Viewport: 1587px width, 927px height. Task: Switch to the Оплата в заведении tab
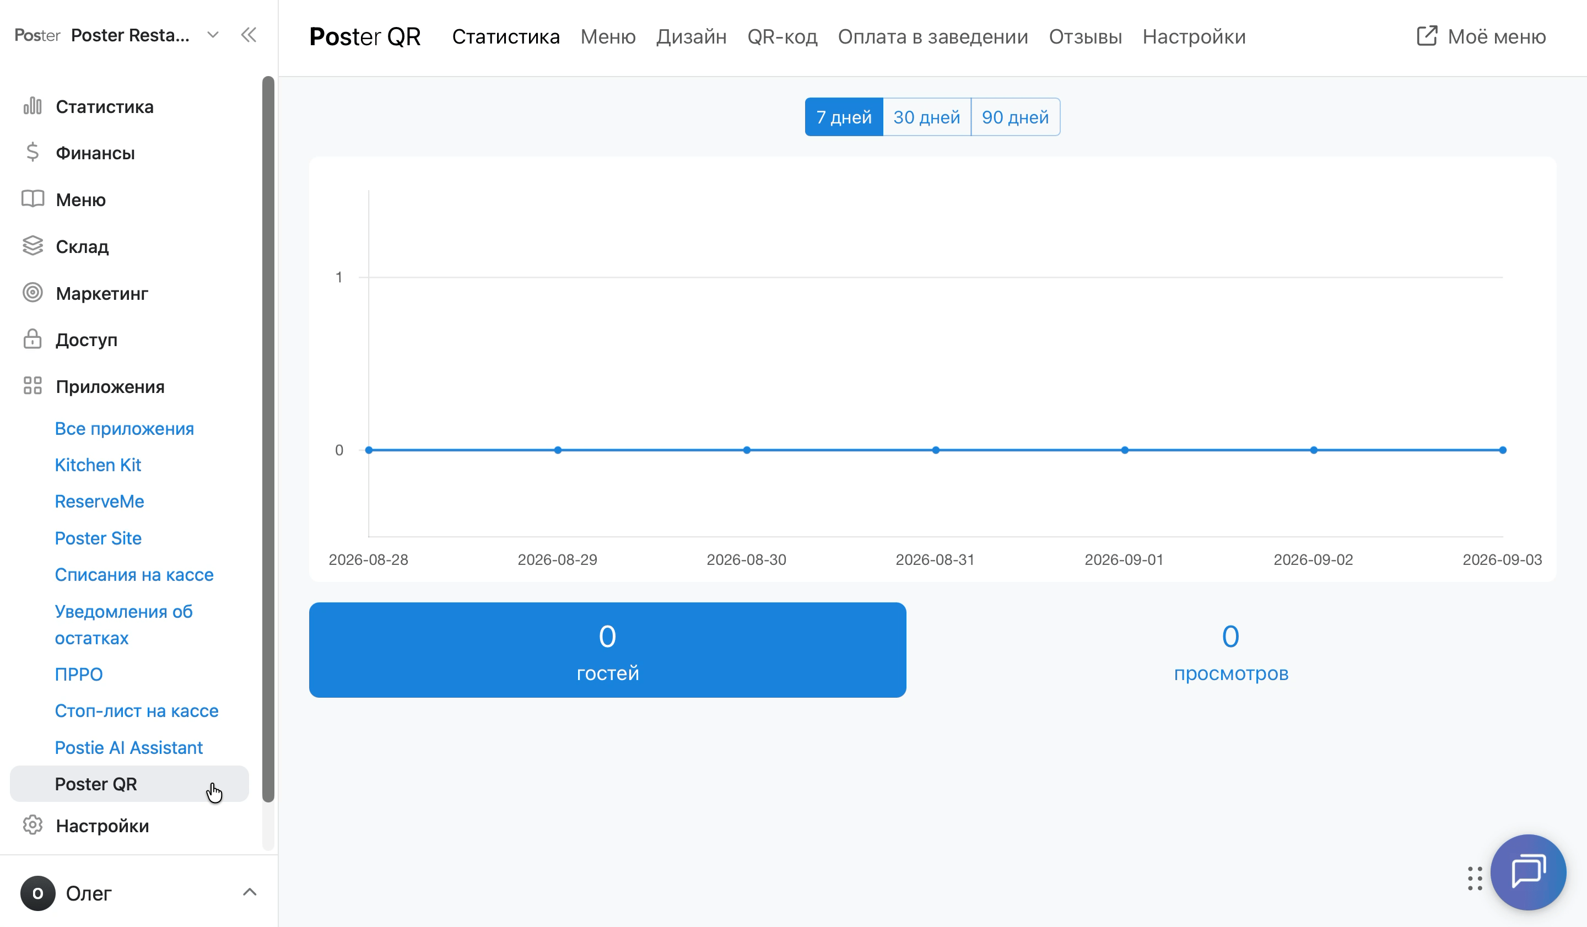933,36
